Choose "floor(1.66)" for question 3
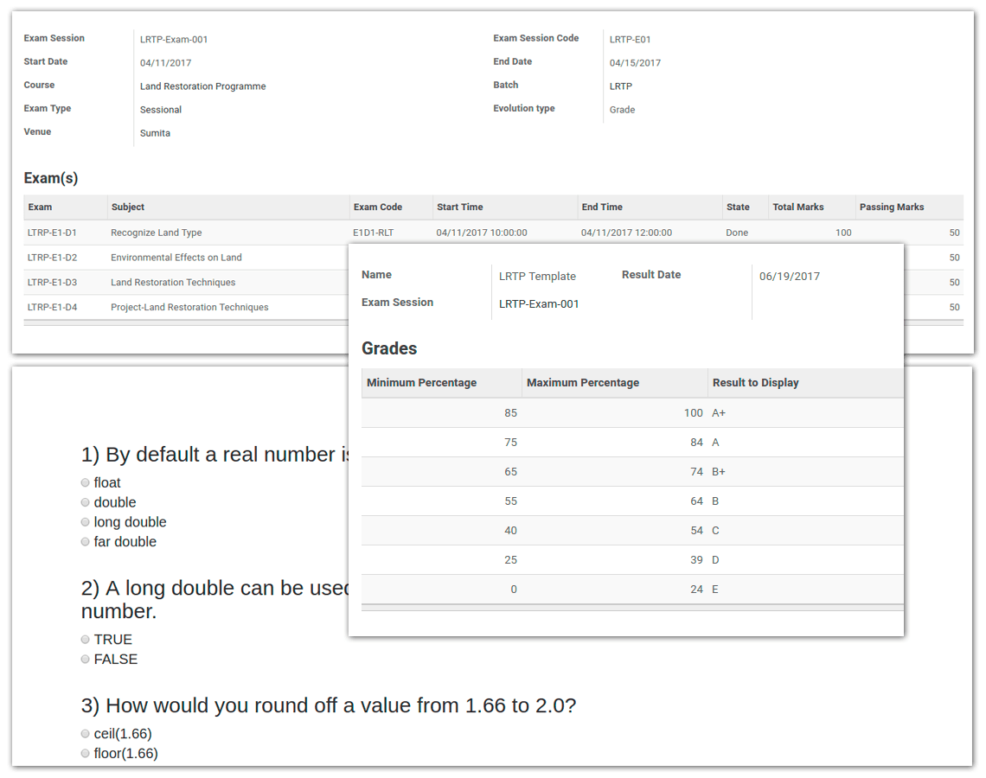This screenshot has height=778, width=986. point(85,753)
